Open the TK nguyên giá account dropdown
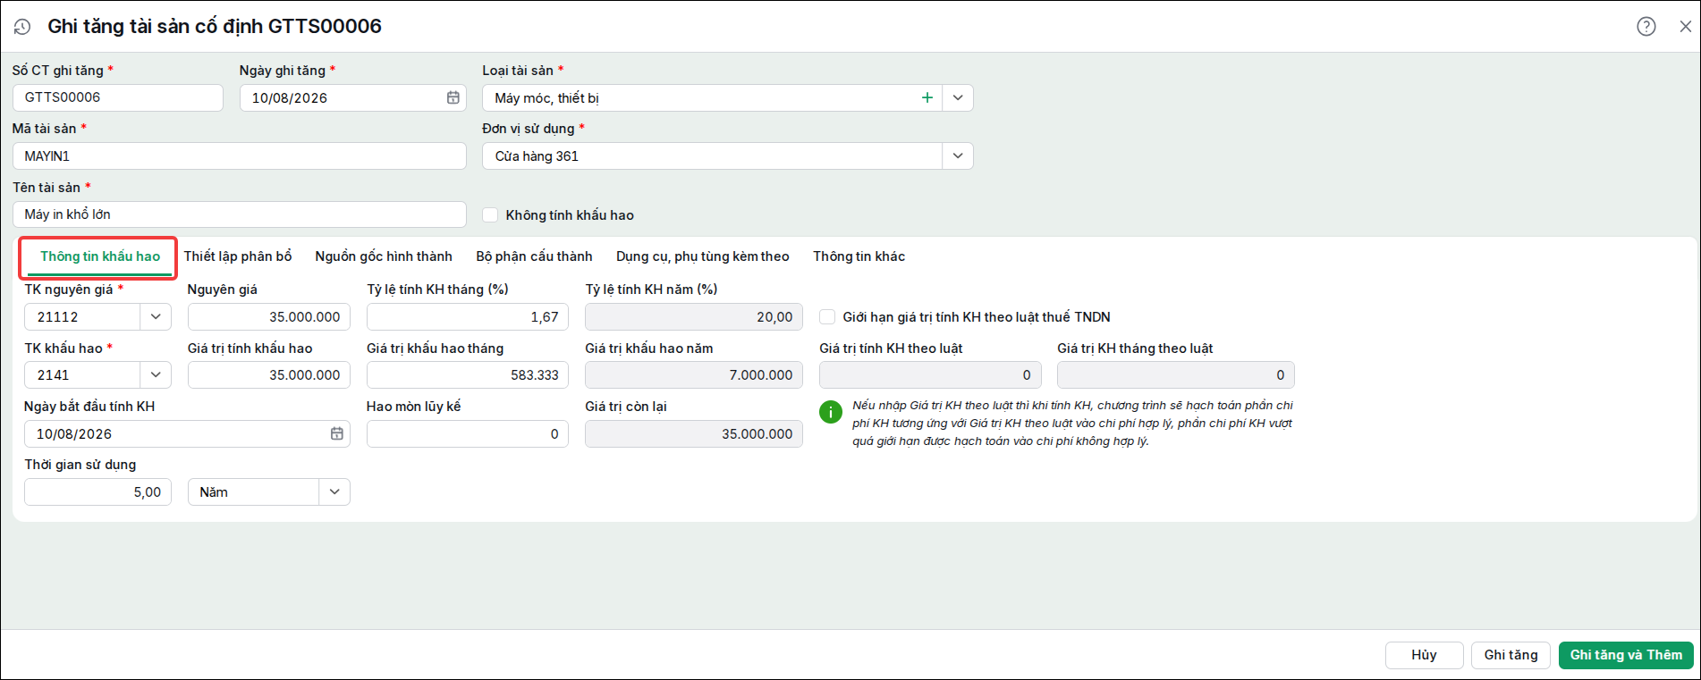This screenshot has width=1701, height=680. [x=156, y=316]
